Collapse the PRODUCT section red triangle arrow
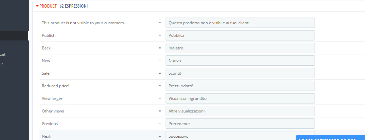This screenshot has width=365, height=140. coord(37,6)
